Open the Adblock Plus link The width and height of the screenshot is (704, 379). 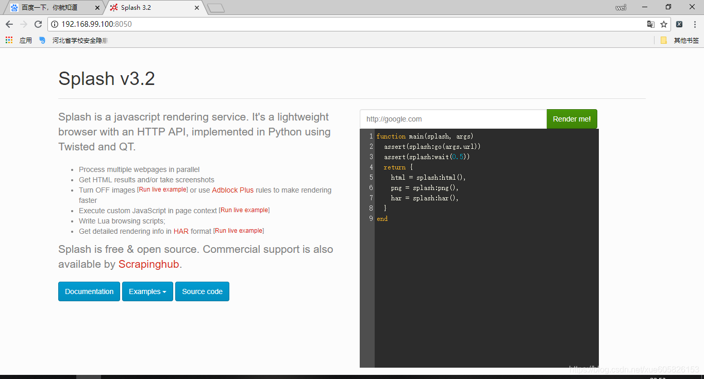point(233,190)
